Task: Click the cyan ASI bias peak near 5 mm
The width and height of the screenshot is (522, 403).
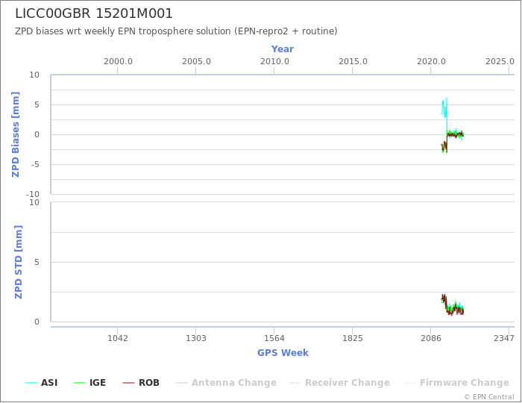Action: coord(444,107)
